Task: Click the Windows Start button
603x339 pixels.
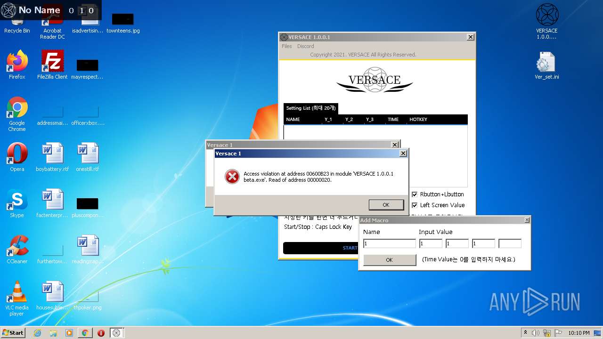Action: pos(13,332)
